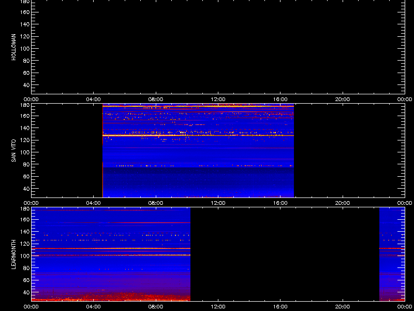This screenshot has width=414, height=311.
Task: Select the 100 tick label on LEARMONTH axis
Action: (25, 256)
